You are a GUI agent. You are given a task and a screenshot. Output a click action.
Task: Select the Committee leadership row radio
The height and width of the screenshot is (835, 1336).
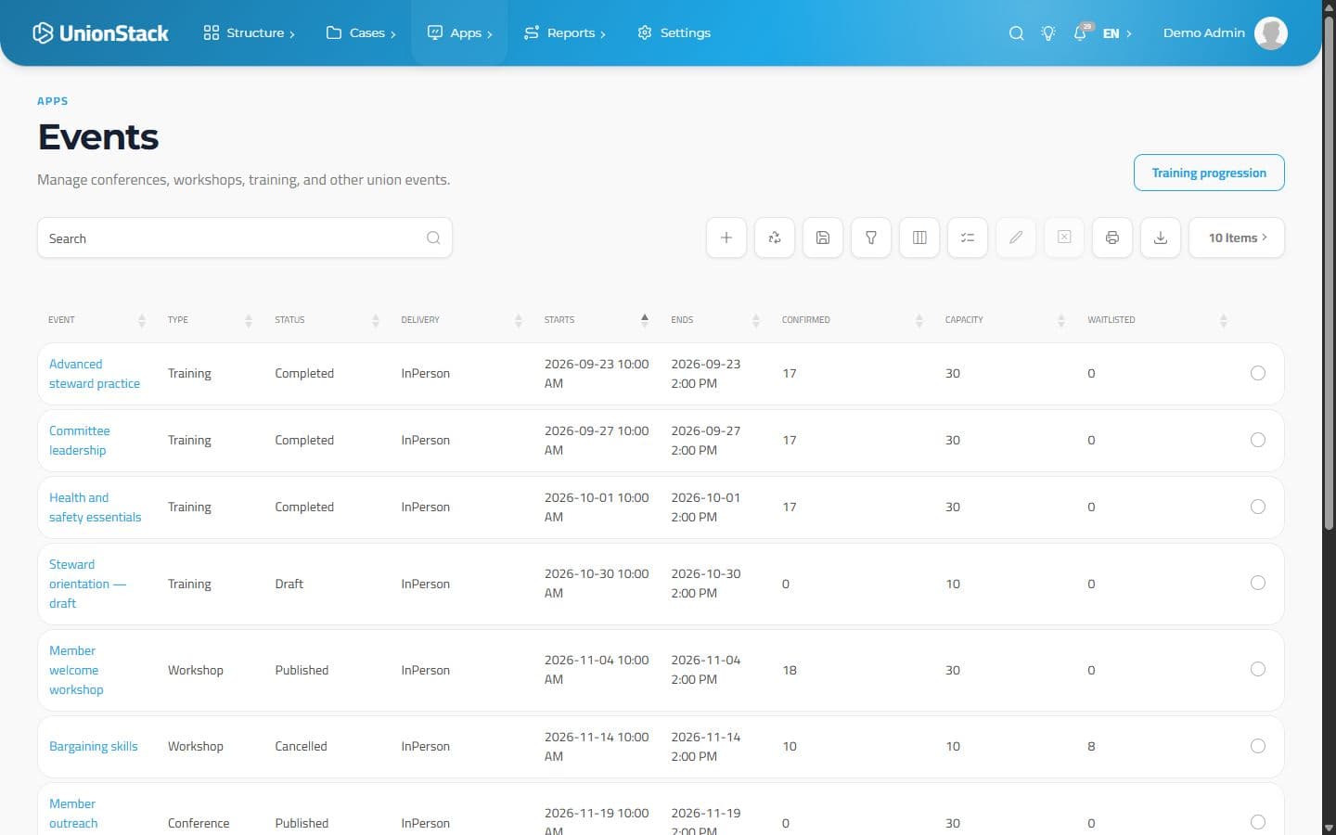click(x=1258, y=440)
